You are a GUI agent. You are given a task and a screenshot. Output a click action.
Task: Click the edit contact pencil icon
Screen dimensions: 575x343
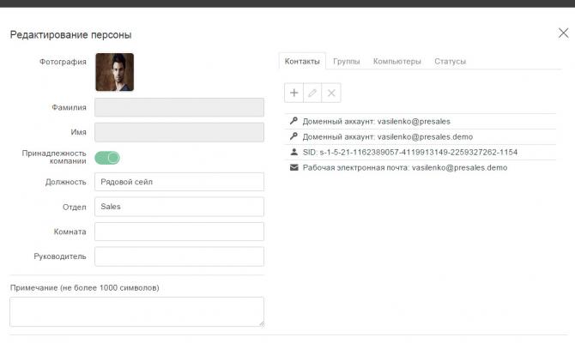click(x=313, y=93)
